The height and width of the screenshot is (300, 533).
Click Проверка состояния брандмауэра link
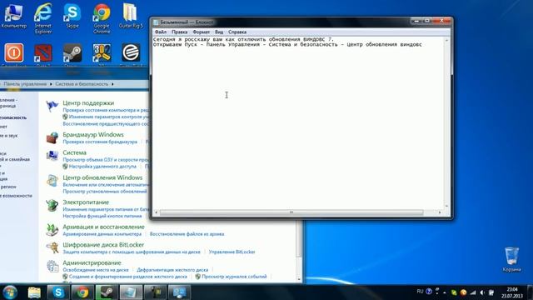(100, 142)
